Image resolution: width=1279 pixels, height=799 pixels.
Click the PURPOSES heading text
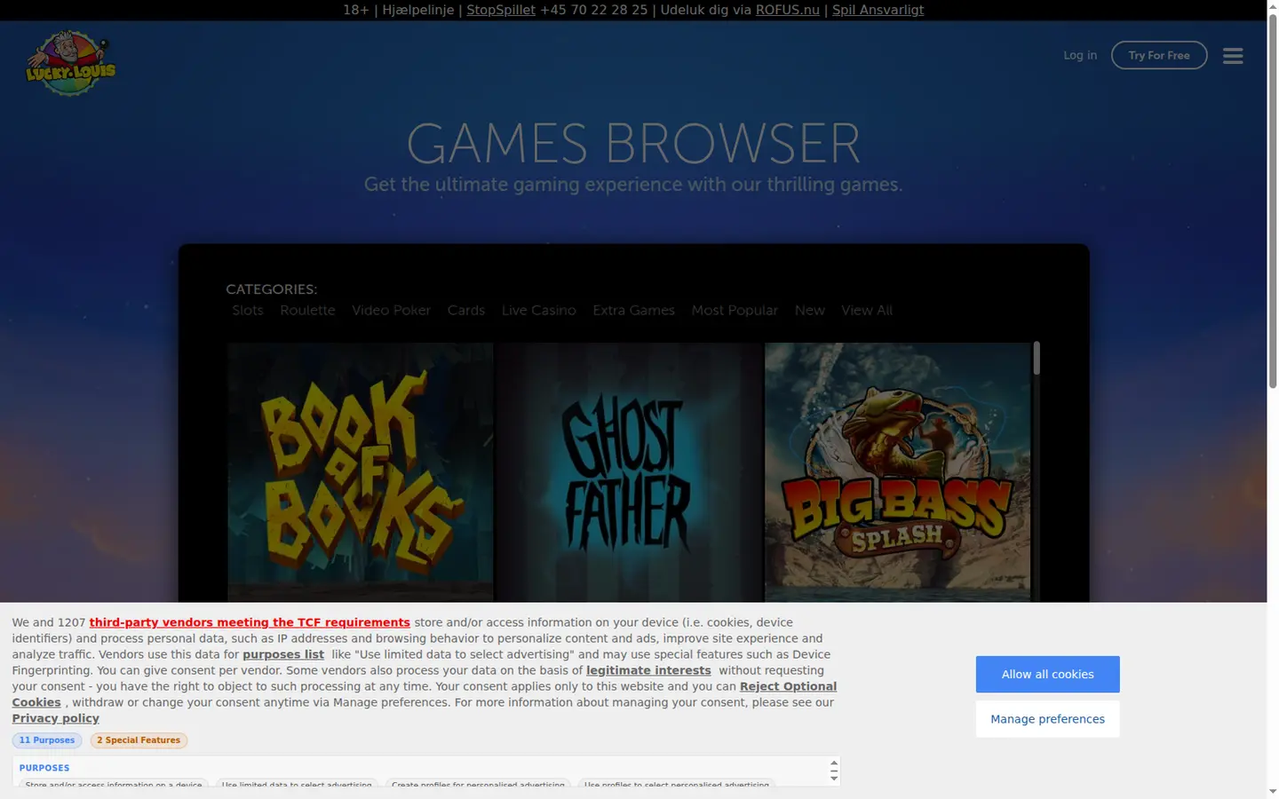click(44, 768)
